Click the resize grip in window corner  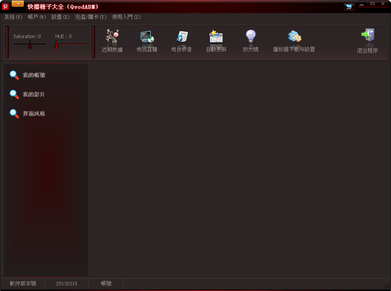pyautogui.click(x=386, y=285)
